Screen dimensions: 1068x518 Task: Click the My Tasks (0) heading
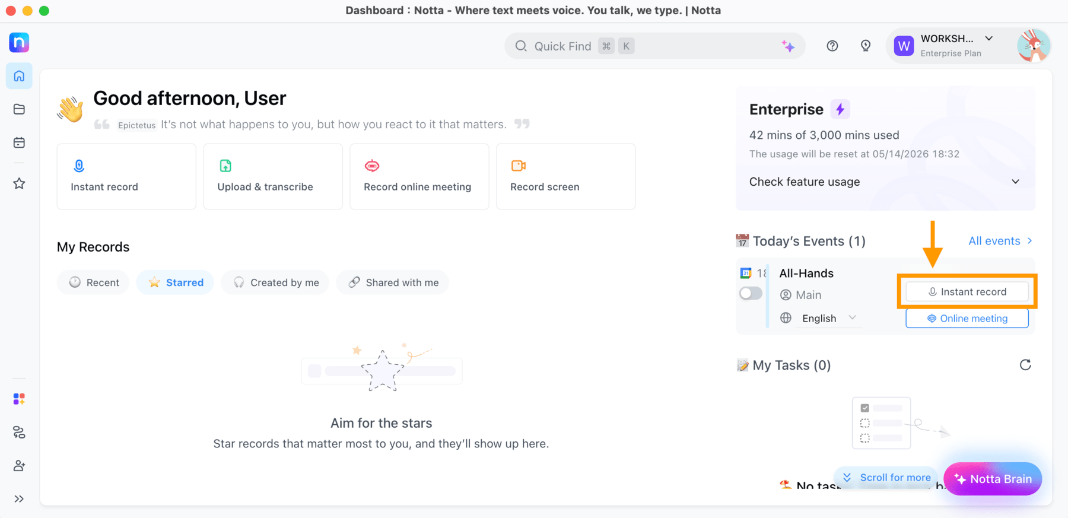click(x=792, y=365)
